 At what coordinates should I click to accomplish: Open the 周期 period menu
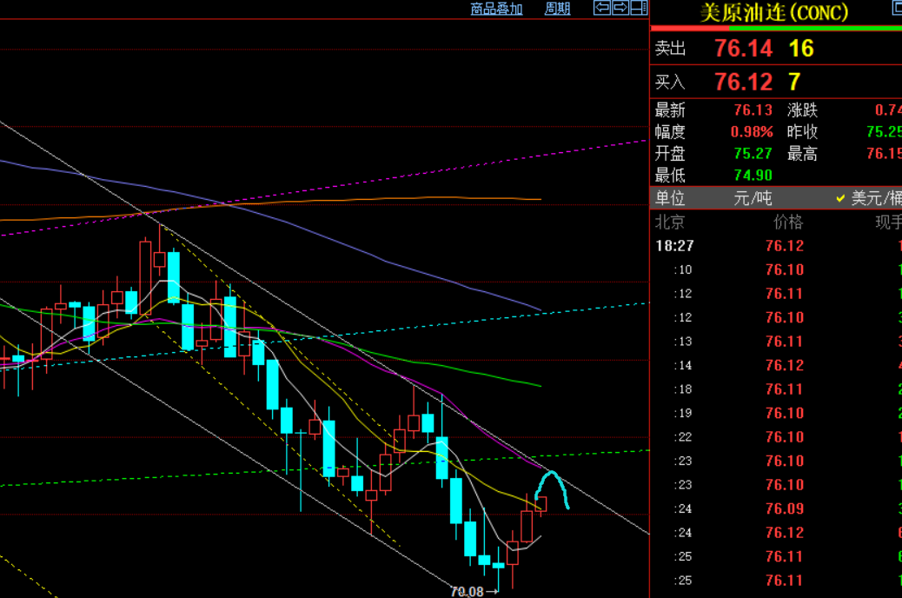(x=557, y=9)
